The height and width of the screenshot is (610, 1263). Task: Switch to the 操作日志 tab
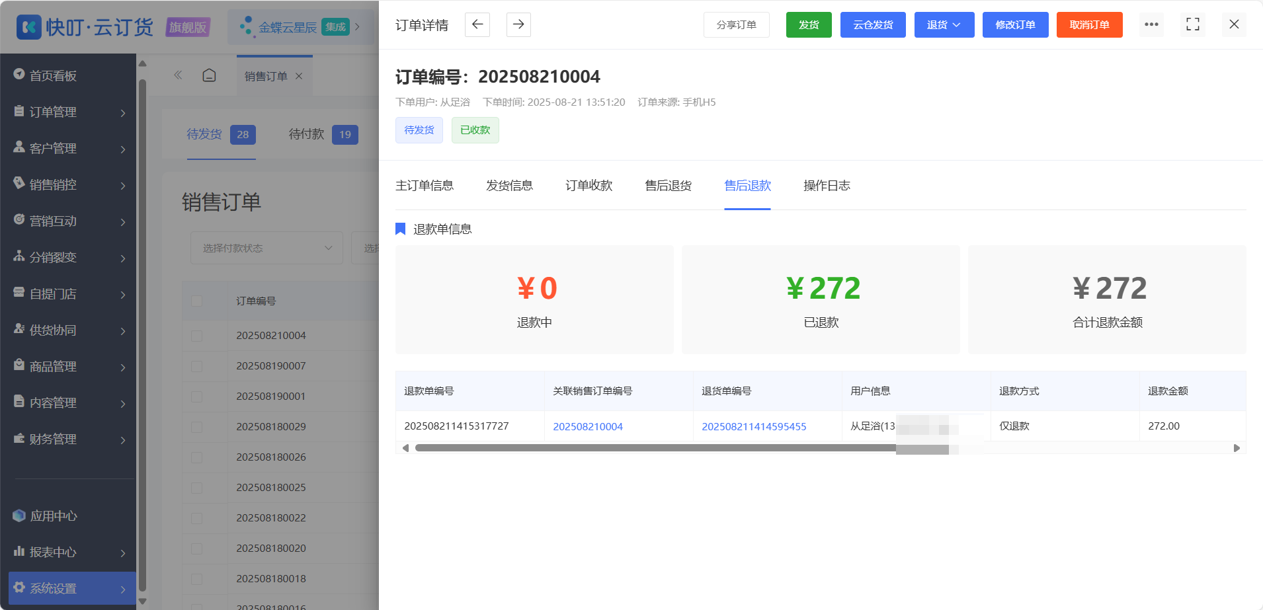pyautogui.click(x=827, y=186)
